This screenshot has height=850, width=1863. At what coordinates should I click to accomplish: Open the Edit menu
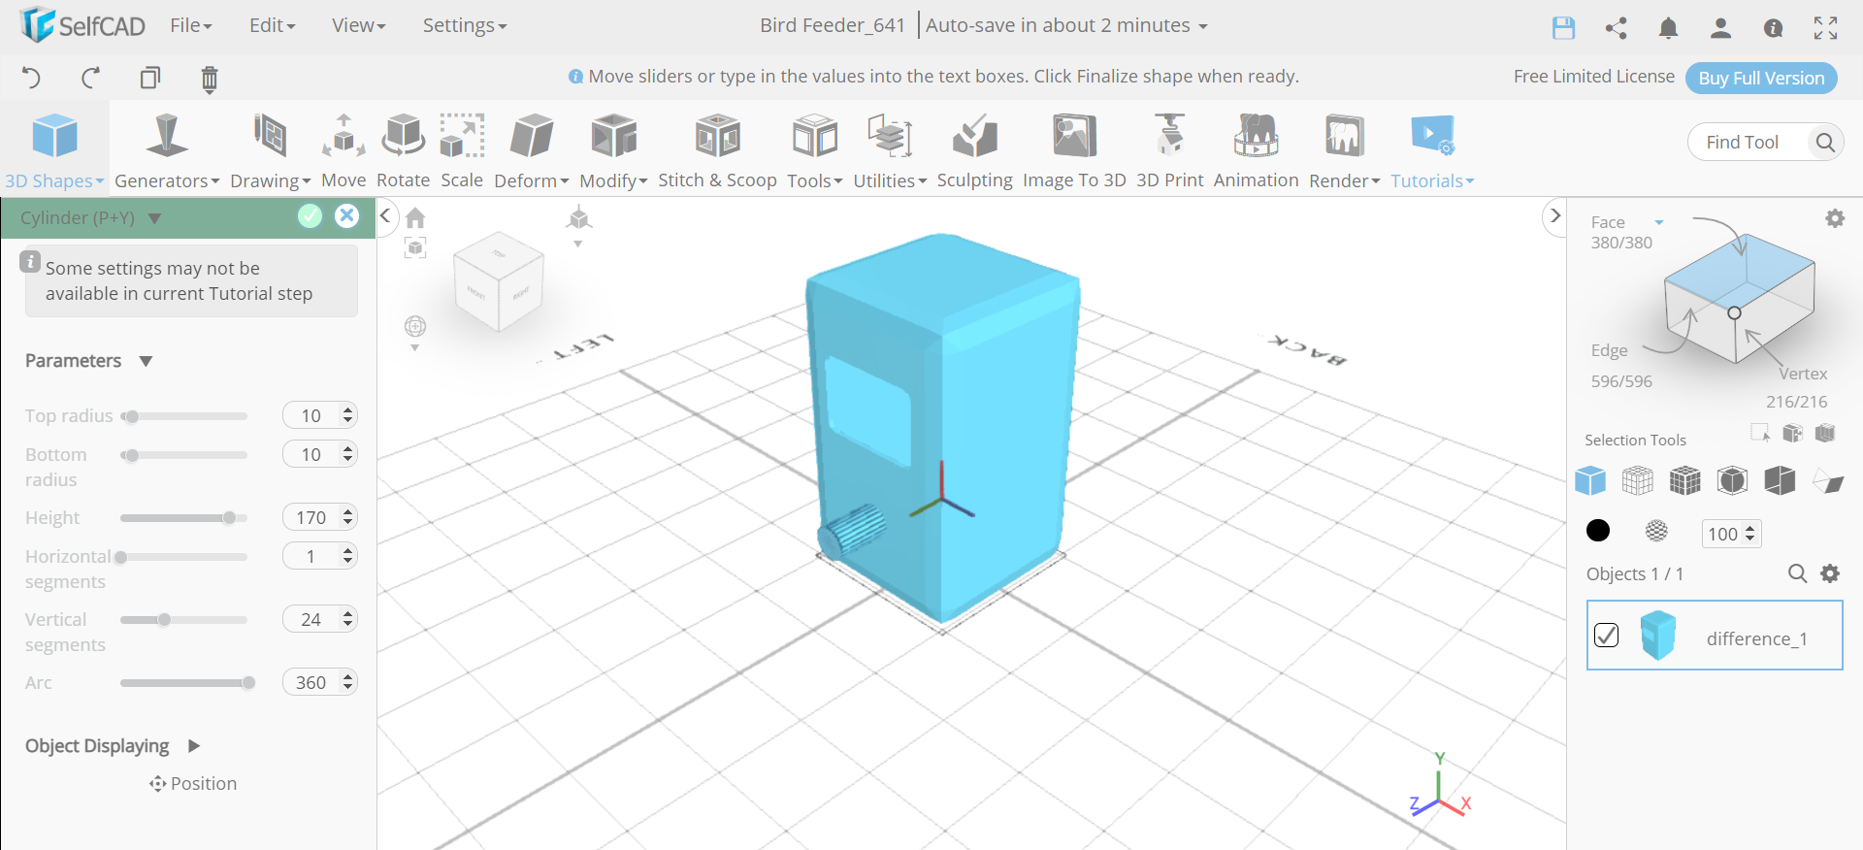tap(272, 25)
